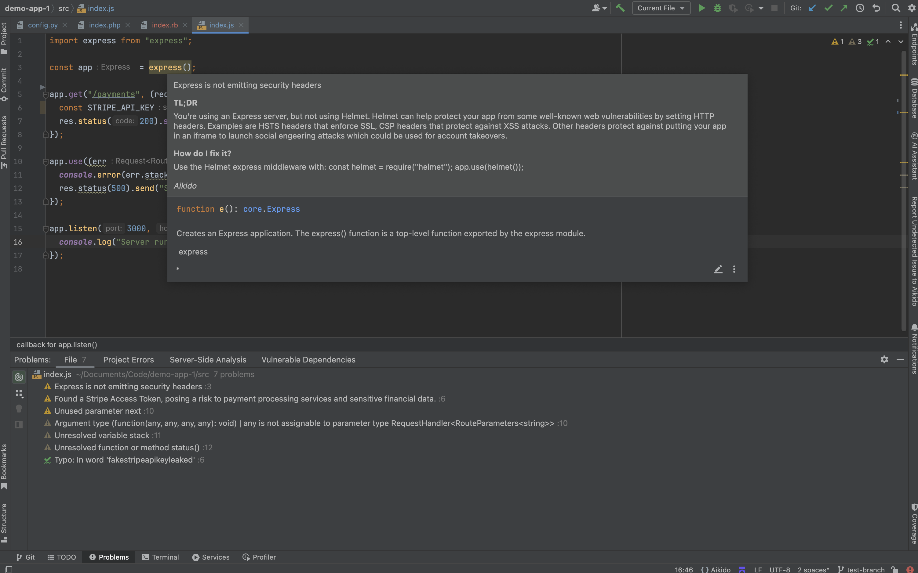Rollback changes with undo arrow icon

pos(876,8)
